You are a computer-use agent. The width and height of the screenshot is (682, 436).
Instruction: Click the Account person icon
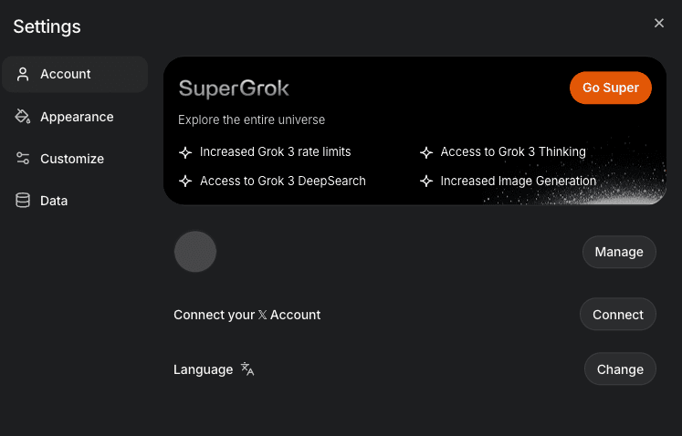click(x=23, y=74)
